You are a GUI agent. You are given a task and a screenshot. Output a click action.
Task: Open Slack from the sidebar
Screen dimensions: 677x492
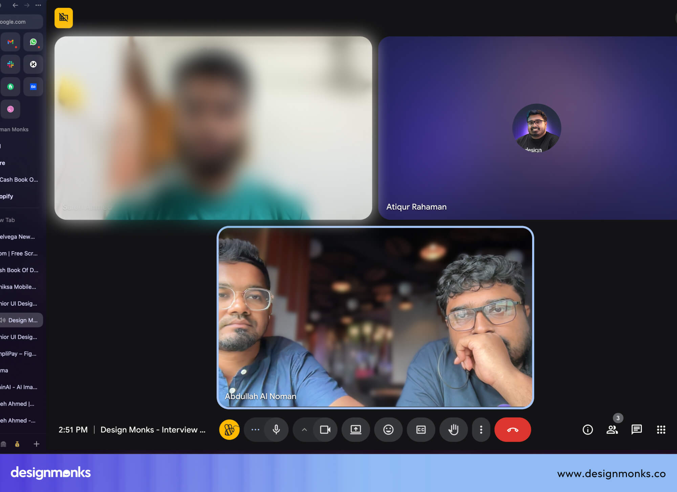[x=10, y=64]
